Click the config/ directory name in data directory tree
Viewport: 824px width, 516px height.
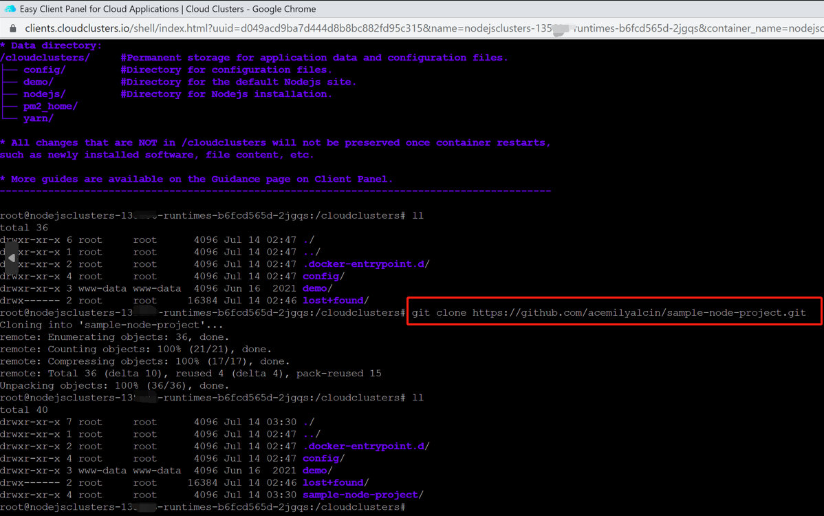click(44, 69)
